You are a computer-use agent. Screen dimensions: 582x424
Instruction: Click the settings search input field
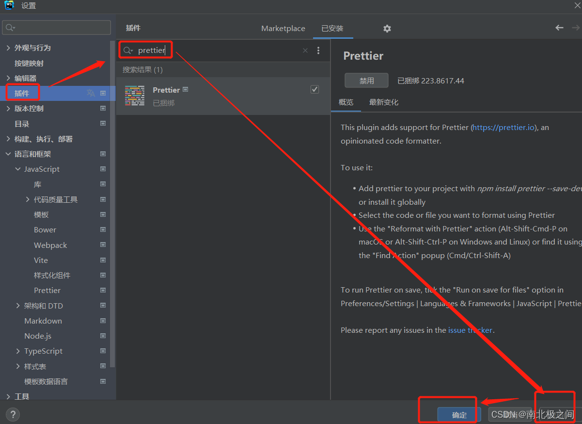pos(57,28)
